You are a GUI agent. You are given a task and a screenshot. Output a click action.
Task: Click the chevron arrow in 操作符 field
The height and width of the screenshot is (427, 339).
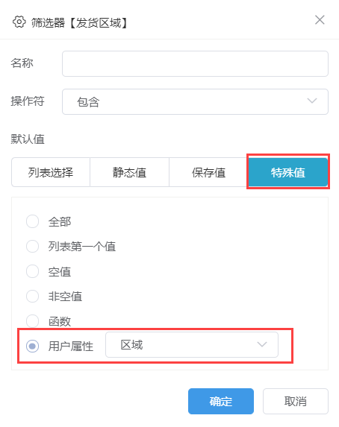312,101
